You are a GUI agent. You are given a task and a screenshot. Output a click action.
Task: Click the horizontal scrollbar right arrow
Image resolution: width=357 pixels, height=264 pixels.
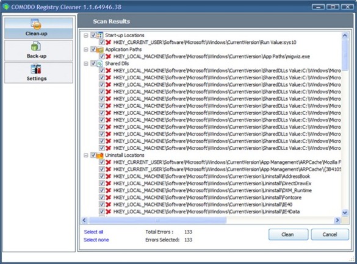pyautogui.click(x=337, y=220)
